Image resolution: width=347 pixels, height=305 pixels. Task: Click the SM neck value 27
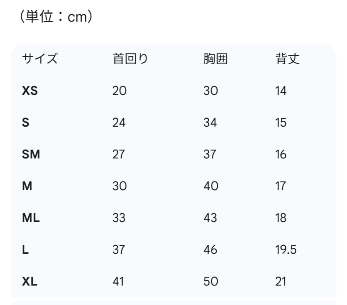pos(119,154)
